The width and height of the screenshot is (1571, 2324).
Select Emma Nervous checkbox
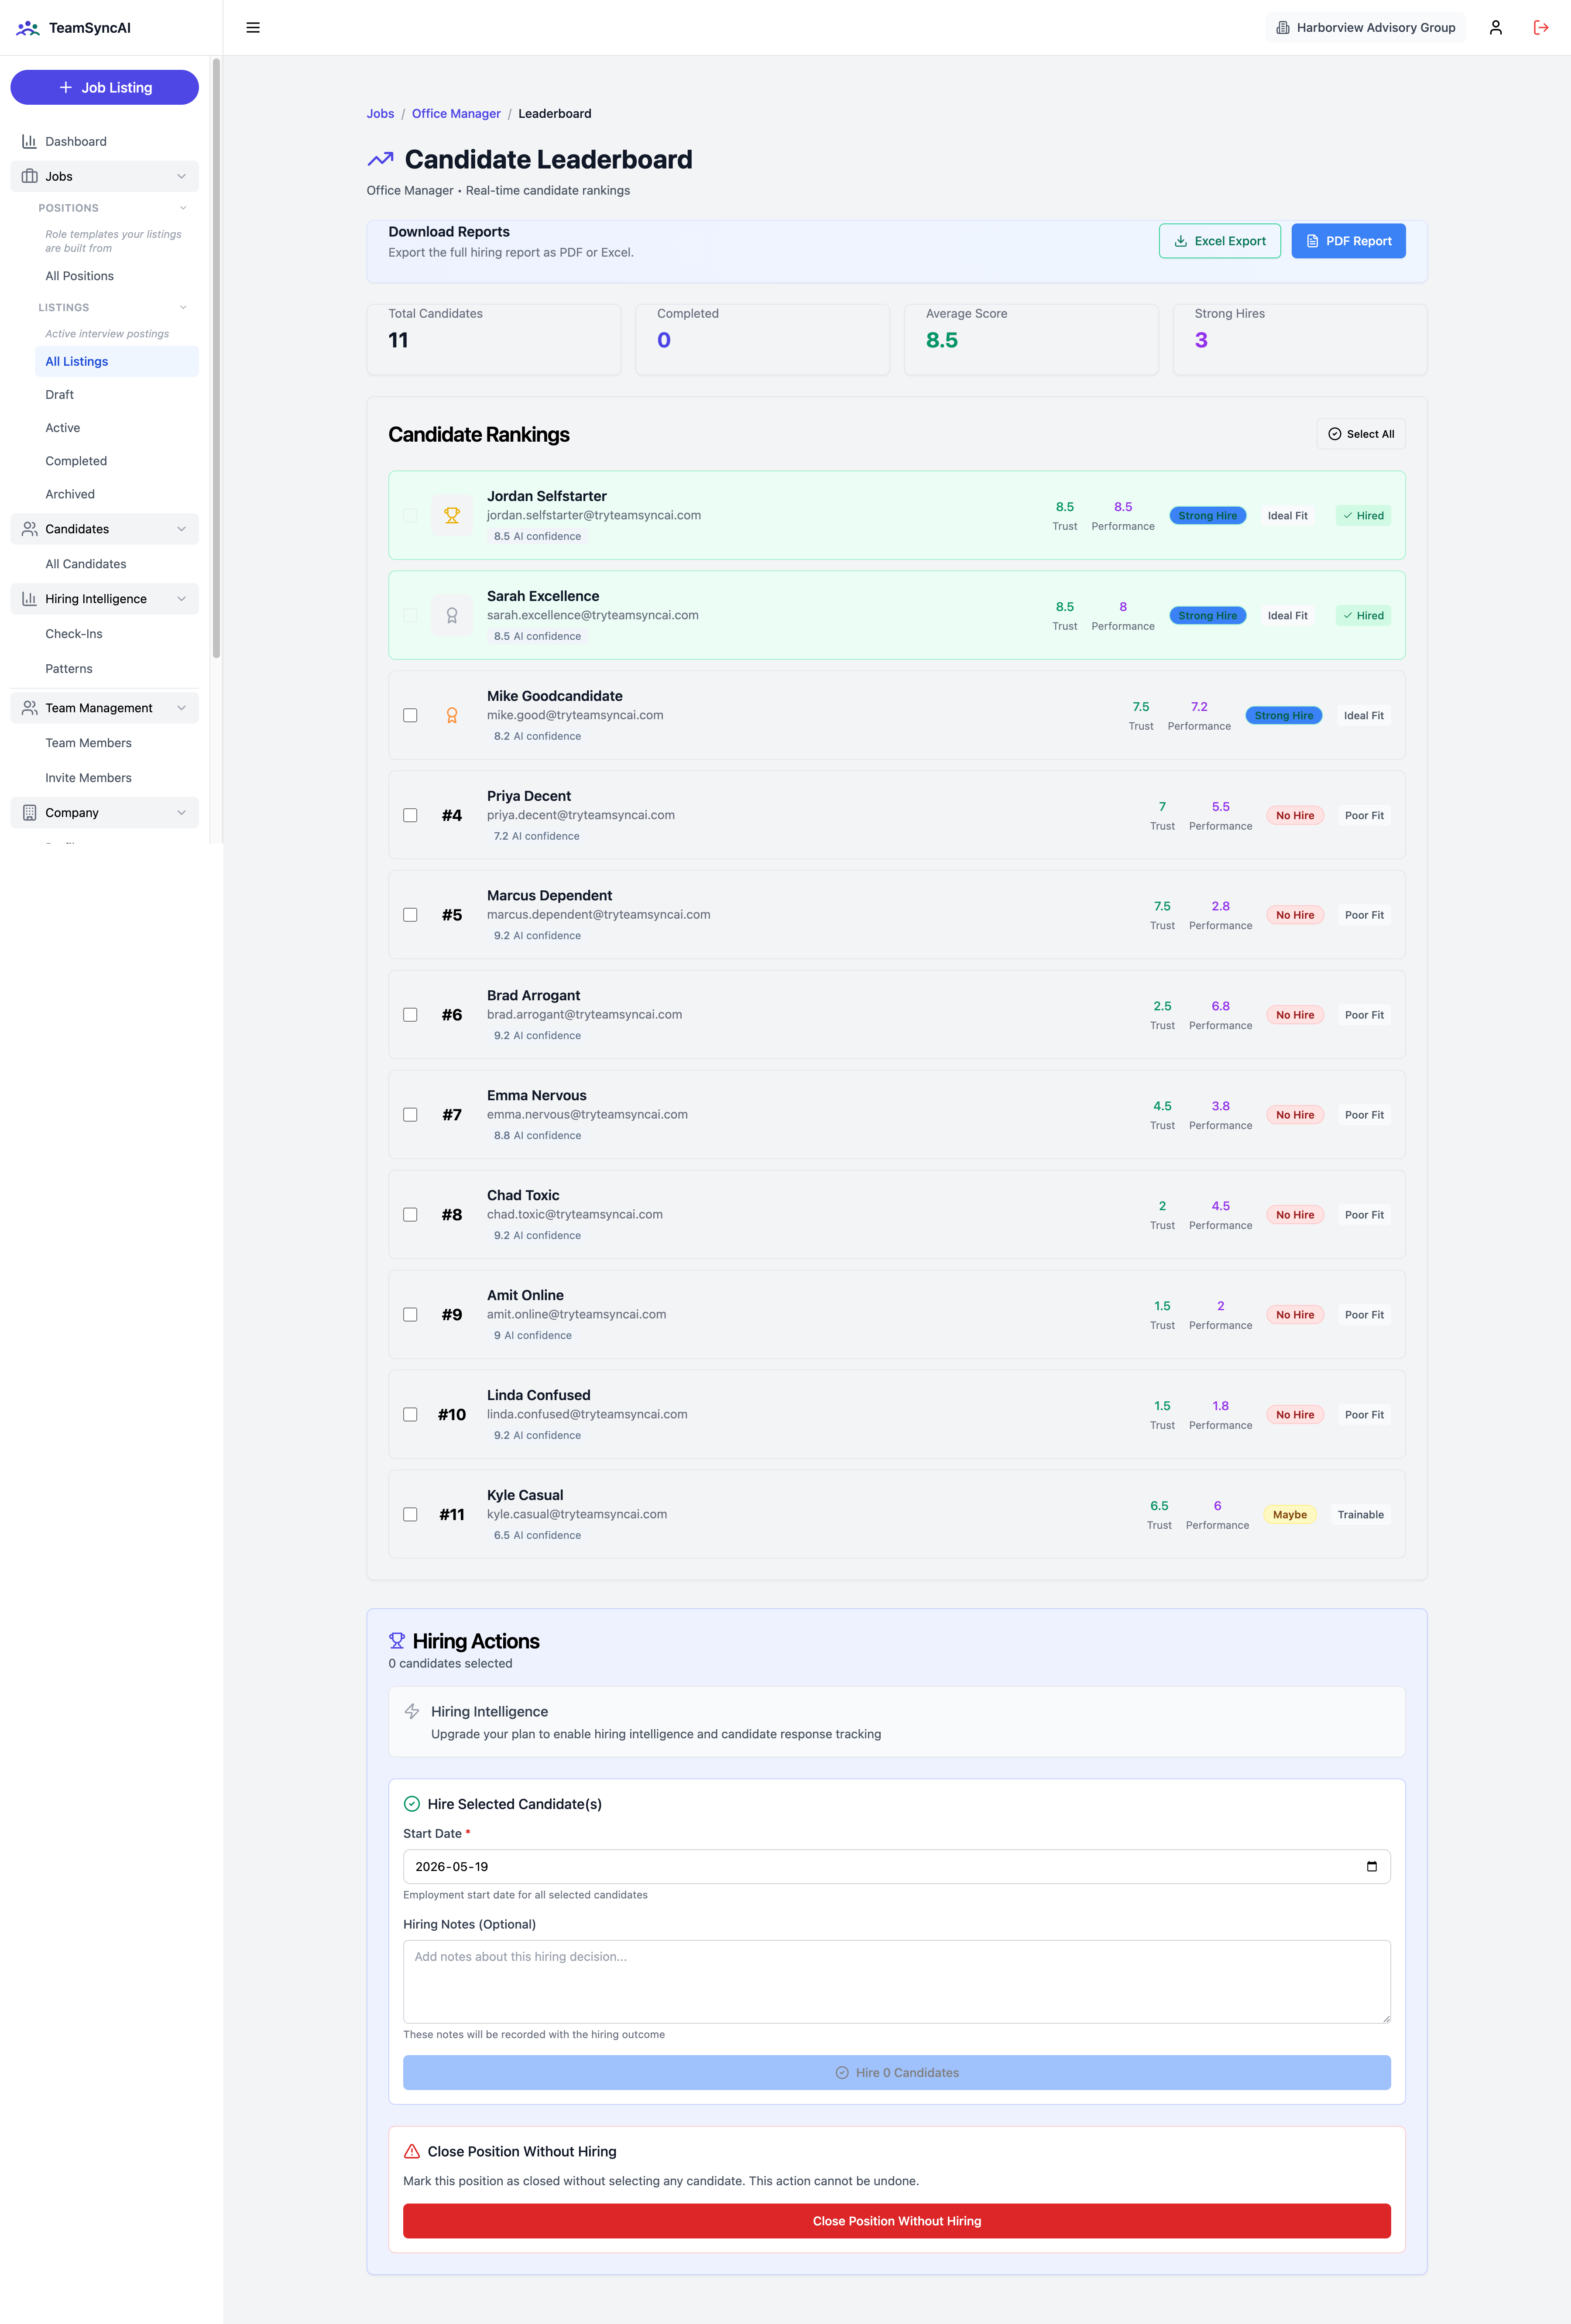click(x=410, y=1115)
